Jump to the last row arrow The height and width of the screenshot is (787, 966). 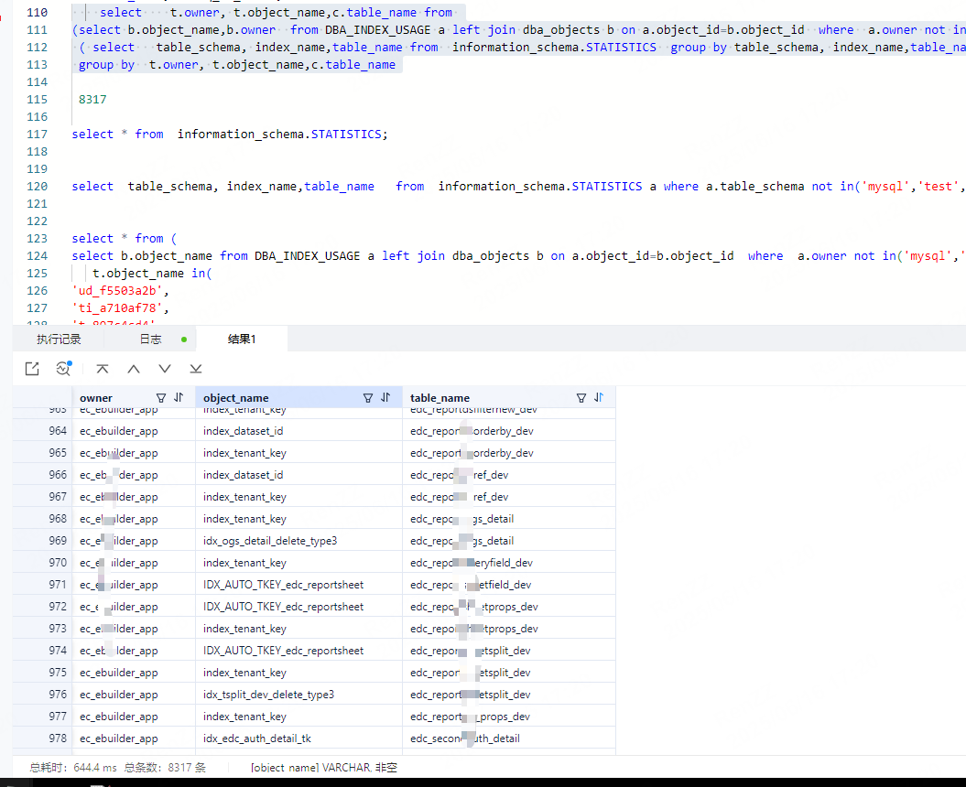pos(196,369)
